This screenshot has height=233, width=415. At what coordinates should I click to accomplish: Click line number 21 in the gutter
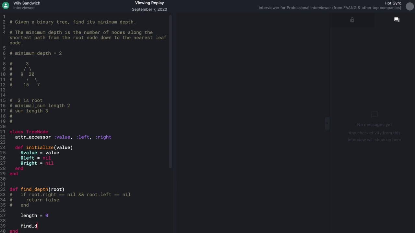[3, 132]
